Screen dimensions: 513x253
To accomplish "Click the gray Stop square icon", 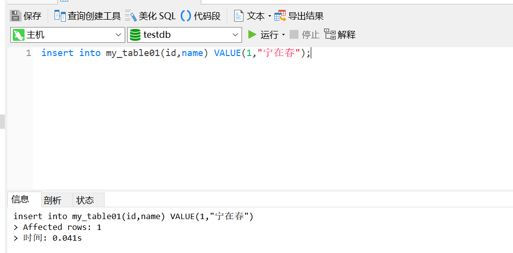I will point(294,34).
